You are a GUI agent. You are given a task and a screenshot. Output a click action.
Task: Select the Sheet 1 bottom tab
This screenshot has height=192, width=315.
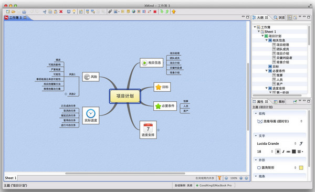(x=10, y=178)
